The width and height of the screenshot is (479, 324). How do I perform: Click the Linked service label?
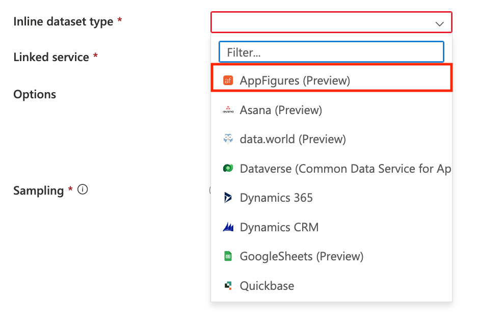[x=51, y=57]
